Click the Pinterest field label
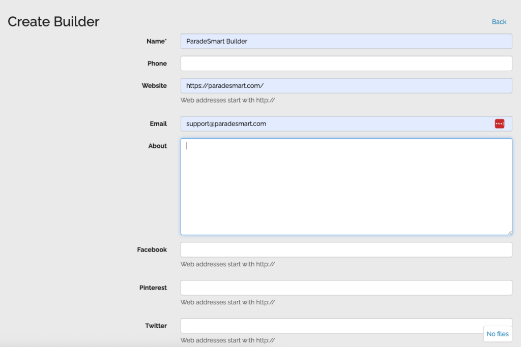Viewport: 521px width, 347px height. coord(154,288)
